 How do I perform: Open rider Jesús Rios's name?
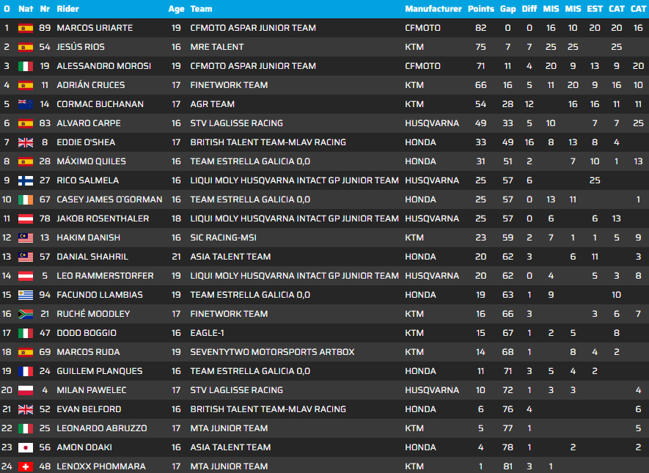80,47
